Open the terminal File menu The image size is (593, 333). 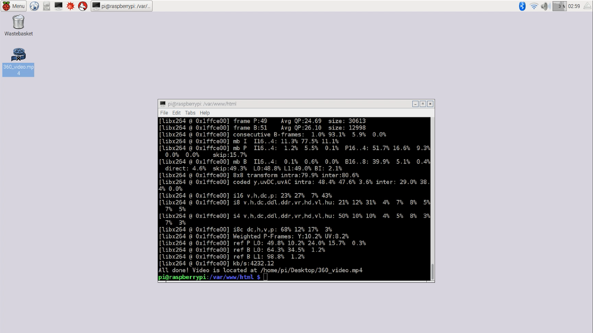point(164,113)
